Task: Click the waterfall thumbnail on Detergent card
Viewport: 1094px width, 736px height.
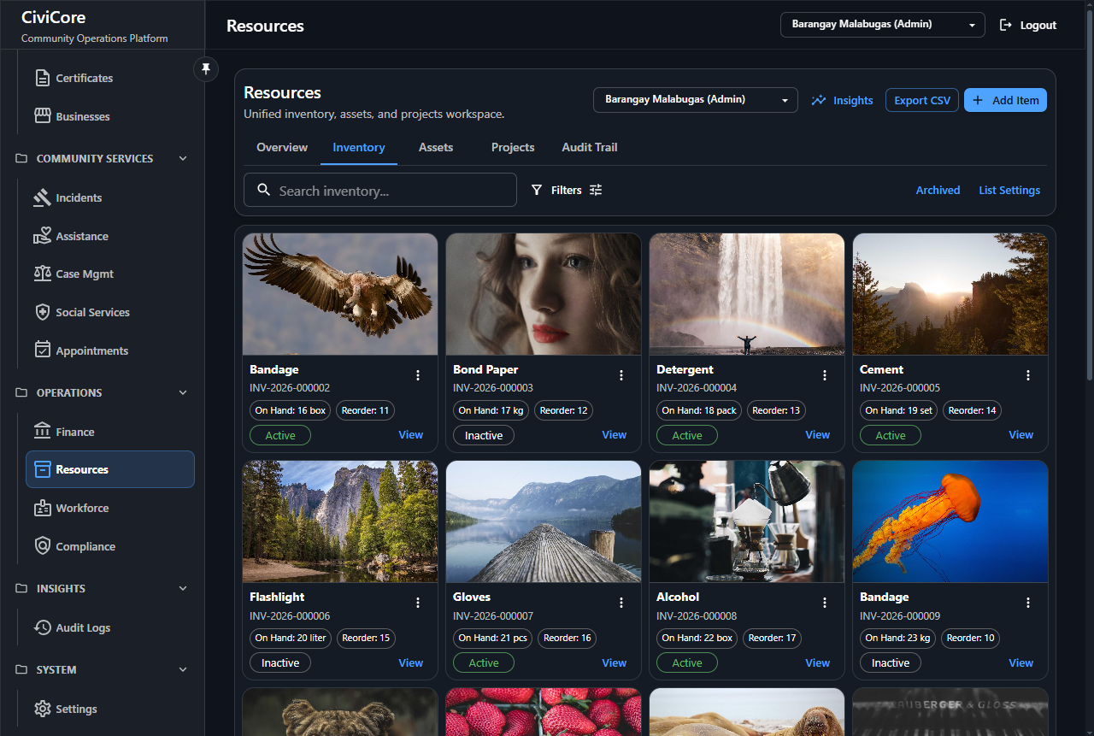Action: (747, 294)
